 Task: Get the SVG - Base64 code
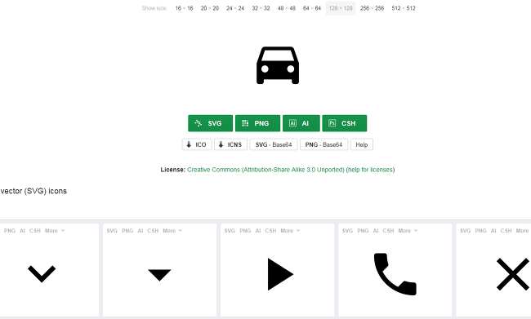(x=274, y=144)
